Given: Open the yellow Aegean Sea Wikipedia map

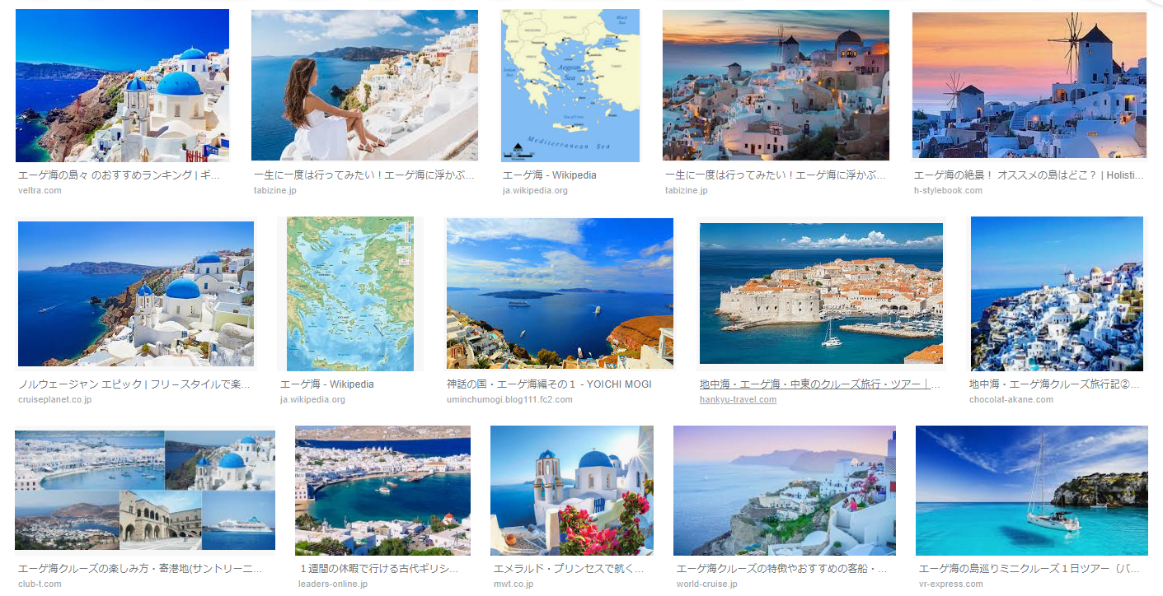Looking at the screenshot, I should click(570, 86).
